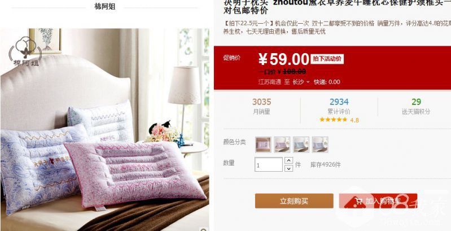451x231 pixels.
Task: Select the fourth lavender pillow color option
Action: [320, 145]
